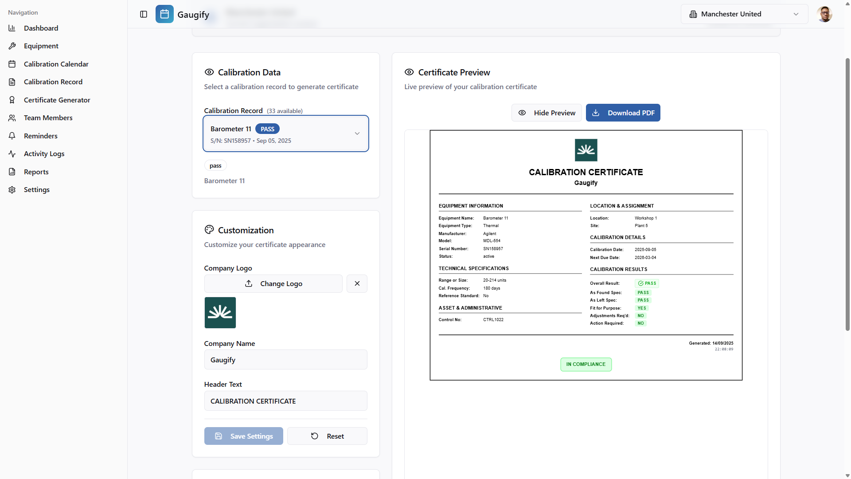
Task: Click the CALIBRATION CERTIFICATE preview heading
Action: [x=586, y=172]
